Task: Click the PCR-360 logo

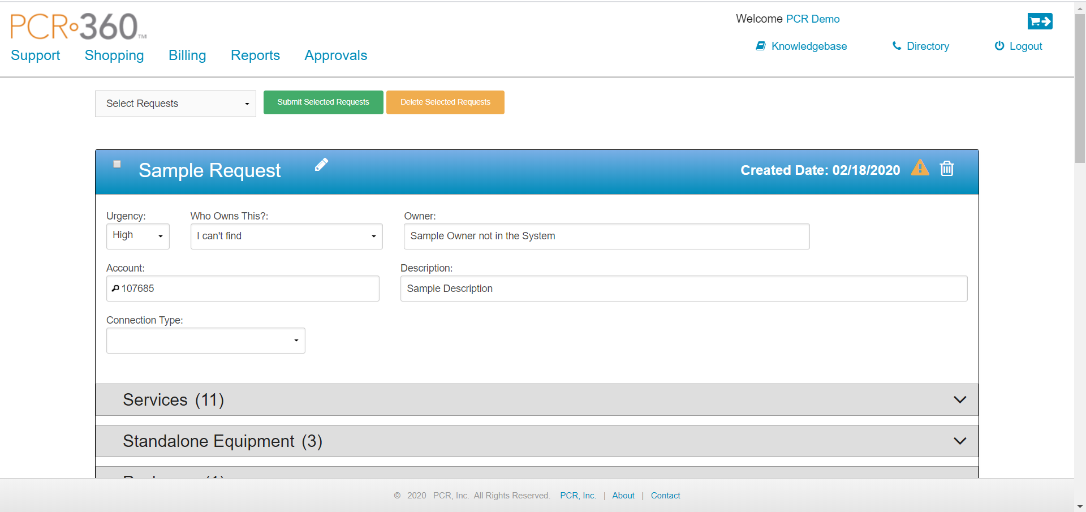Action: 78,27
